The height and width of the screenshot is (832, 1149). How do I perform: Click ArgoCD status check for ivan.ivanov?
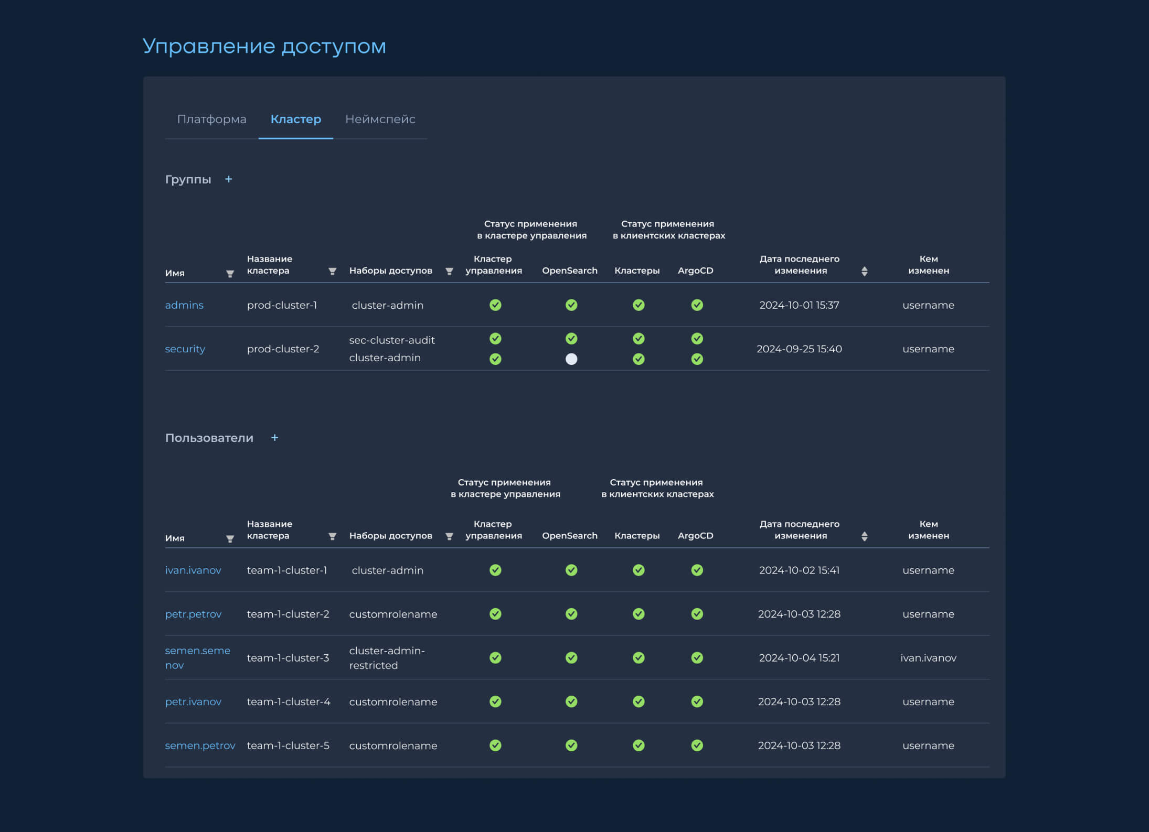coord(697,570)
